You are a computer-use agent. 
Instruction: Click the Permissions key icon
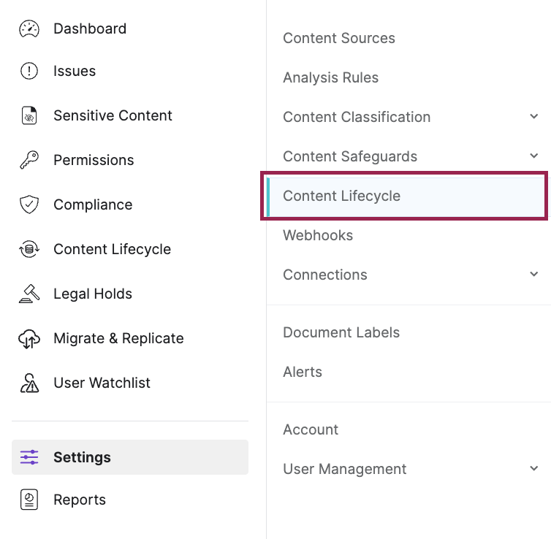click(29, 160)
